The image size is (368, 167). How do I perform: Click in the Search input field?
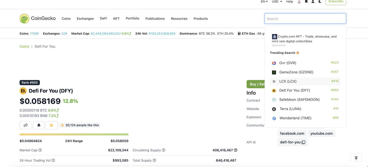pos(305,19)
